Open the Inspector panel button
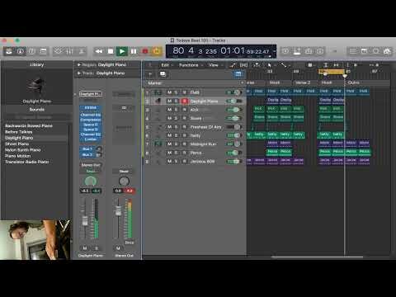 tap(21, 51)
